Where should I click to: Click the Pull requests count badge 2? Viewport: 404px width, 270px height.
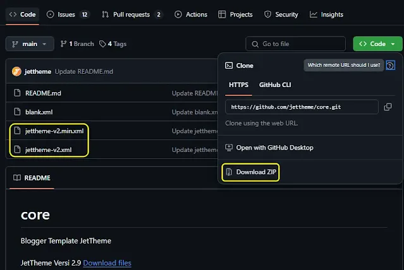click(x=159, y=15)
